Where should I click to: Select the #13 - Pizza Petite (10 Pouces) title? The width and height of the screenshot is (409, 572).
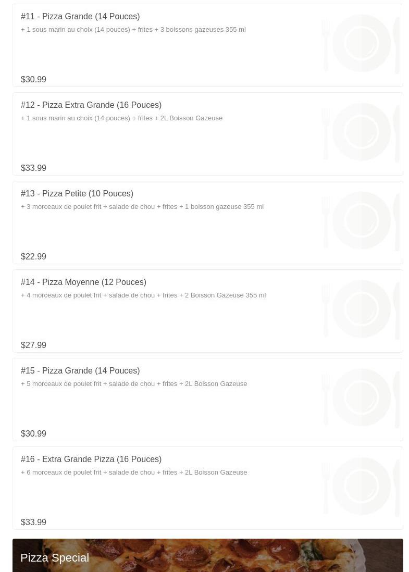pos(77,194)
